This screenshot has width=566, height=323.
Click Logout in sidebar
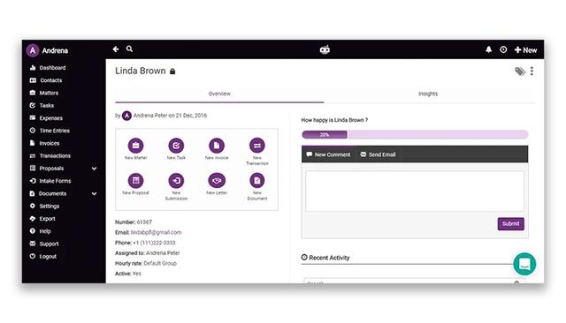48,257
